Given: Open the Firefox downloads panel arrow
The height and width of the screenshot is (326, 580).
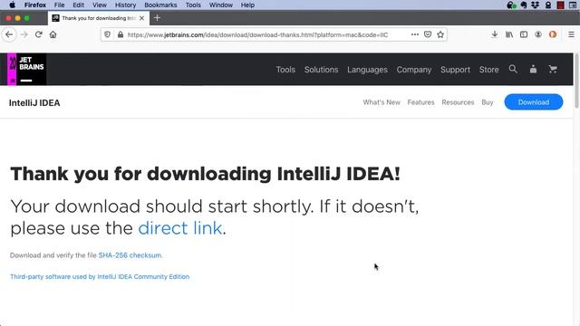Looking at the screenshot, I should point(494,34).
